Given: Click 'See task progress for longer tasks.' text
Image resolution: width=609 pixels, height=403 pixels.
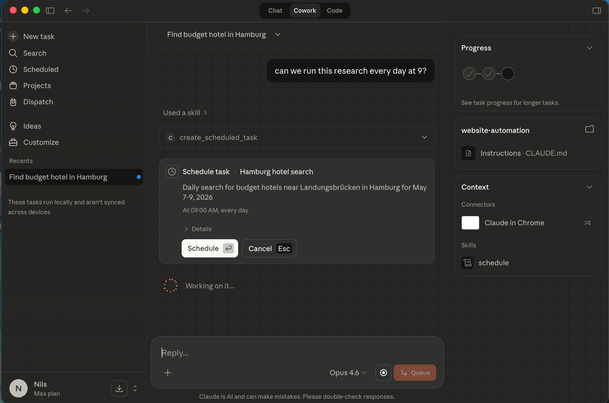Looking at the screenshot, I should 510,103.
